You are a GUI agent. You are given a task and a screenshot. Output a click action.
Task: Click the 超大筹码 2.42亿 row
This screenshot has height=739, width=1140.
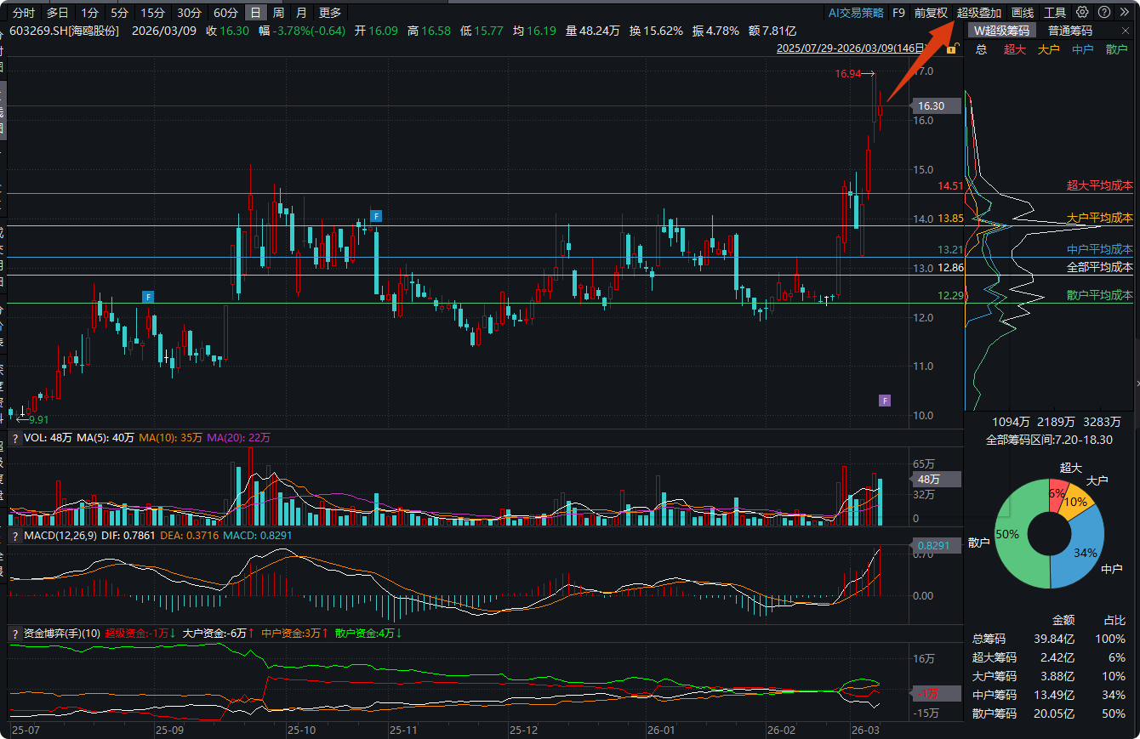(1049, 658)
